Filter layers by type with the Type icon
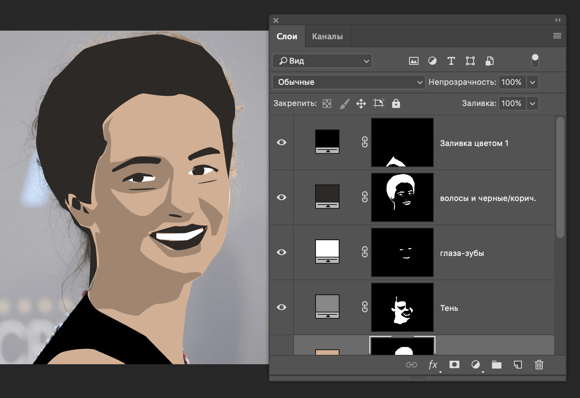 coord(451,61)
